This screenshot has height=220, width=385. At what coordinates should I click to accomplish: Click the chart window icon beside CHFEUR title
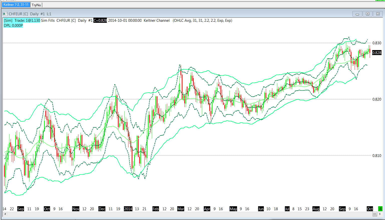coord(5,14)
